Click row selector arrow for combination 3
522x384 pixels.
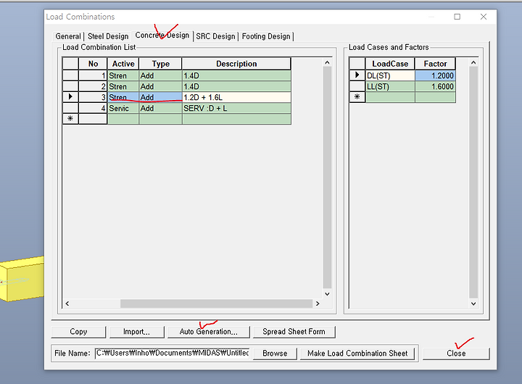coord(70,97)
